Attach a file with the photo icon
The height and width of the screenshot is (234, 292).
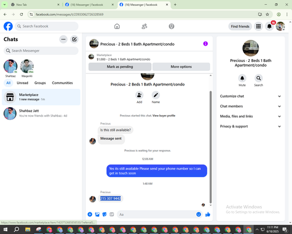(x=97, y=215)
